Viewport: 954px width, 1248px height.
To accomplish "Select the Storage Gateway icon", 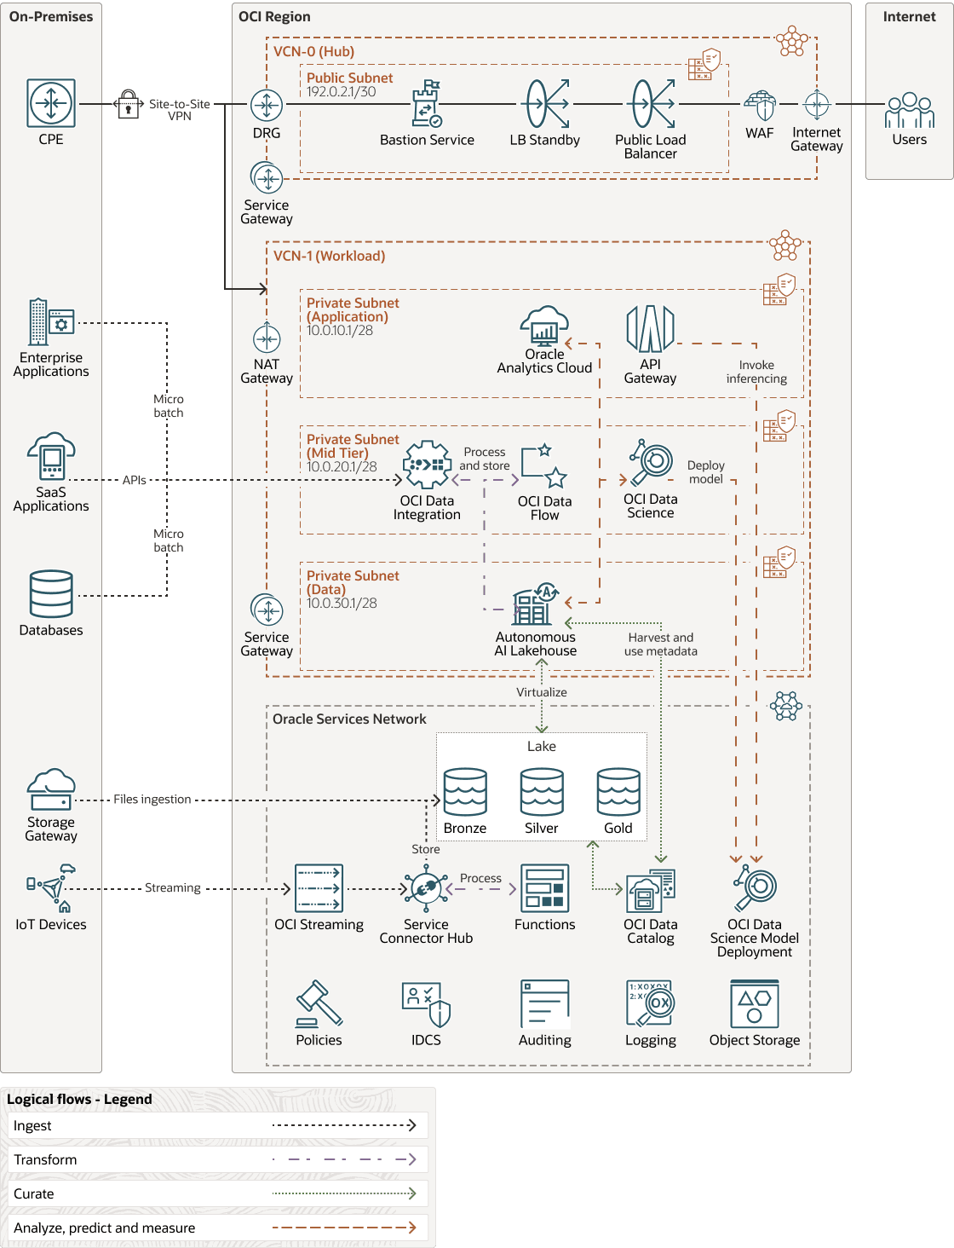I will click(x=51, y=789).
